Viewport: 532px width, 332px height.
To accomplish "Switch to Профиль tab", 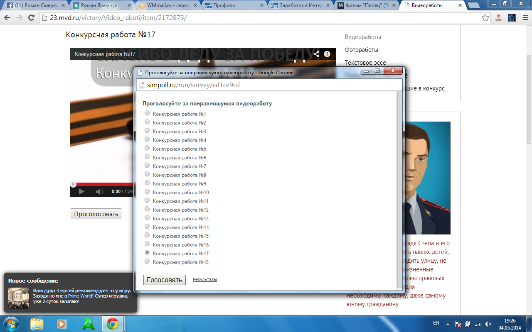I will (x=234, y=5).
